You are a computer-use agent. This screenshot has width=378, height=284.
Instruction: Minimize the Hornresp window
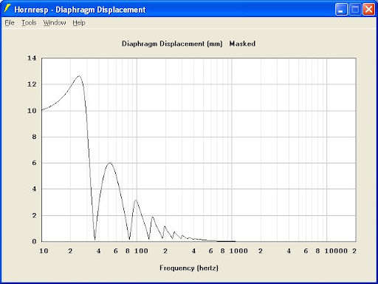click(x=341, y=10)
